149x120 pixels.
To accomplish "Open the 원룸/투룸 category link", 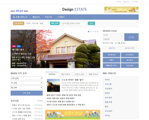I will [108, 102].
